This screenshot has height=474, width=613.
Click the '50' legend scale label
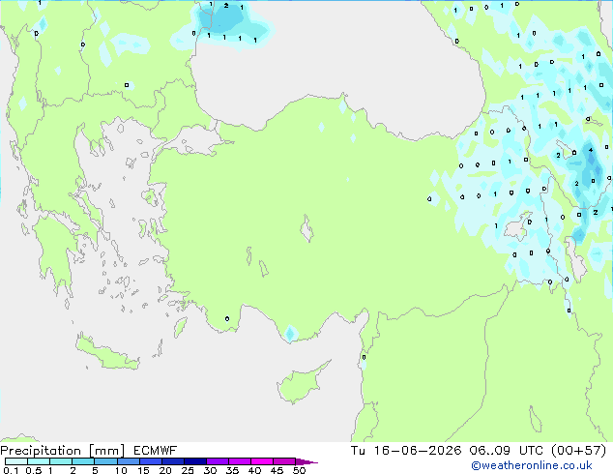(299, 470)
